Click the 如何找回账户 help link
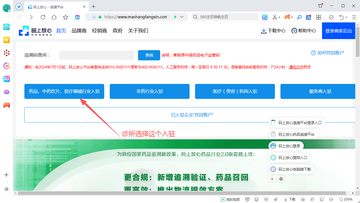This screenshot has height=203, width=360. pyautogui.click(x=328, y=53)
